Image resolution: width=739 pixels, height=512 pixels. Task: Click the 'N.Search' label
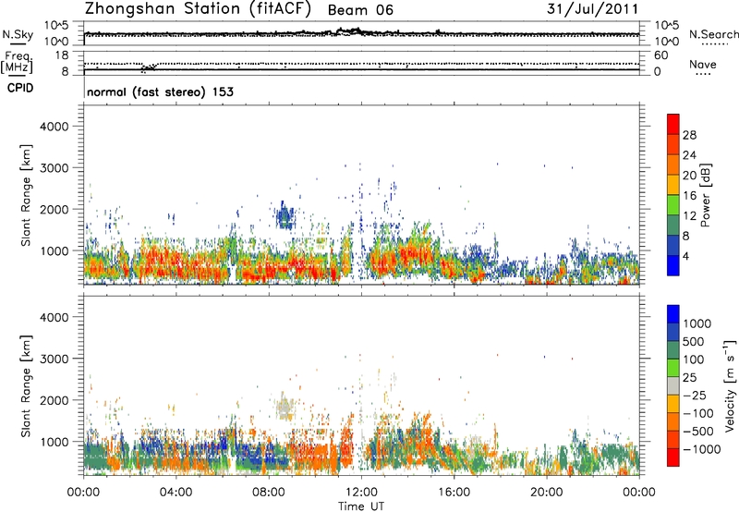point(714,34)
